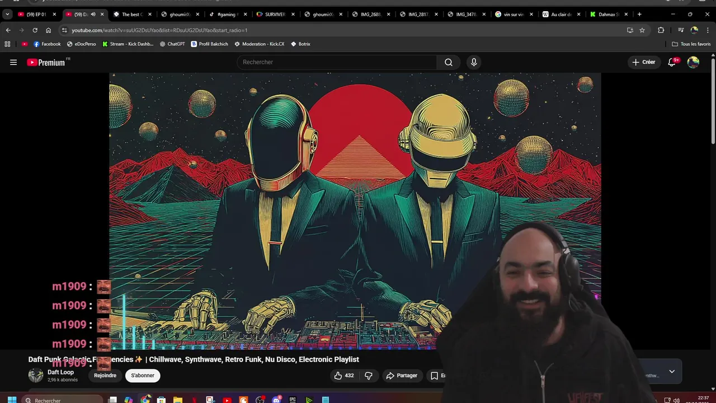Open Daft Loop channel avatar
This screenshot has width=716, height=403.
click(36, 376)
